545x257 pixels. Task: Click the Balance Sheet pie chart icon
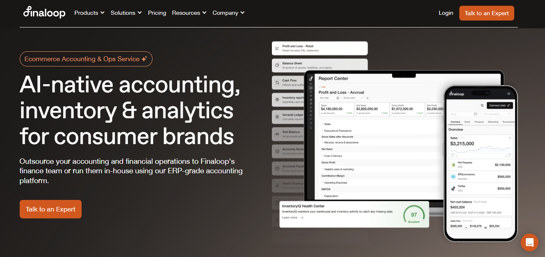[277, 65]
